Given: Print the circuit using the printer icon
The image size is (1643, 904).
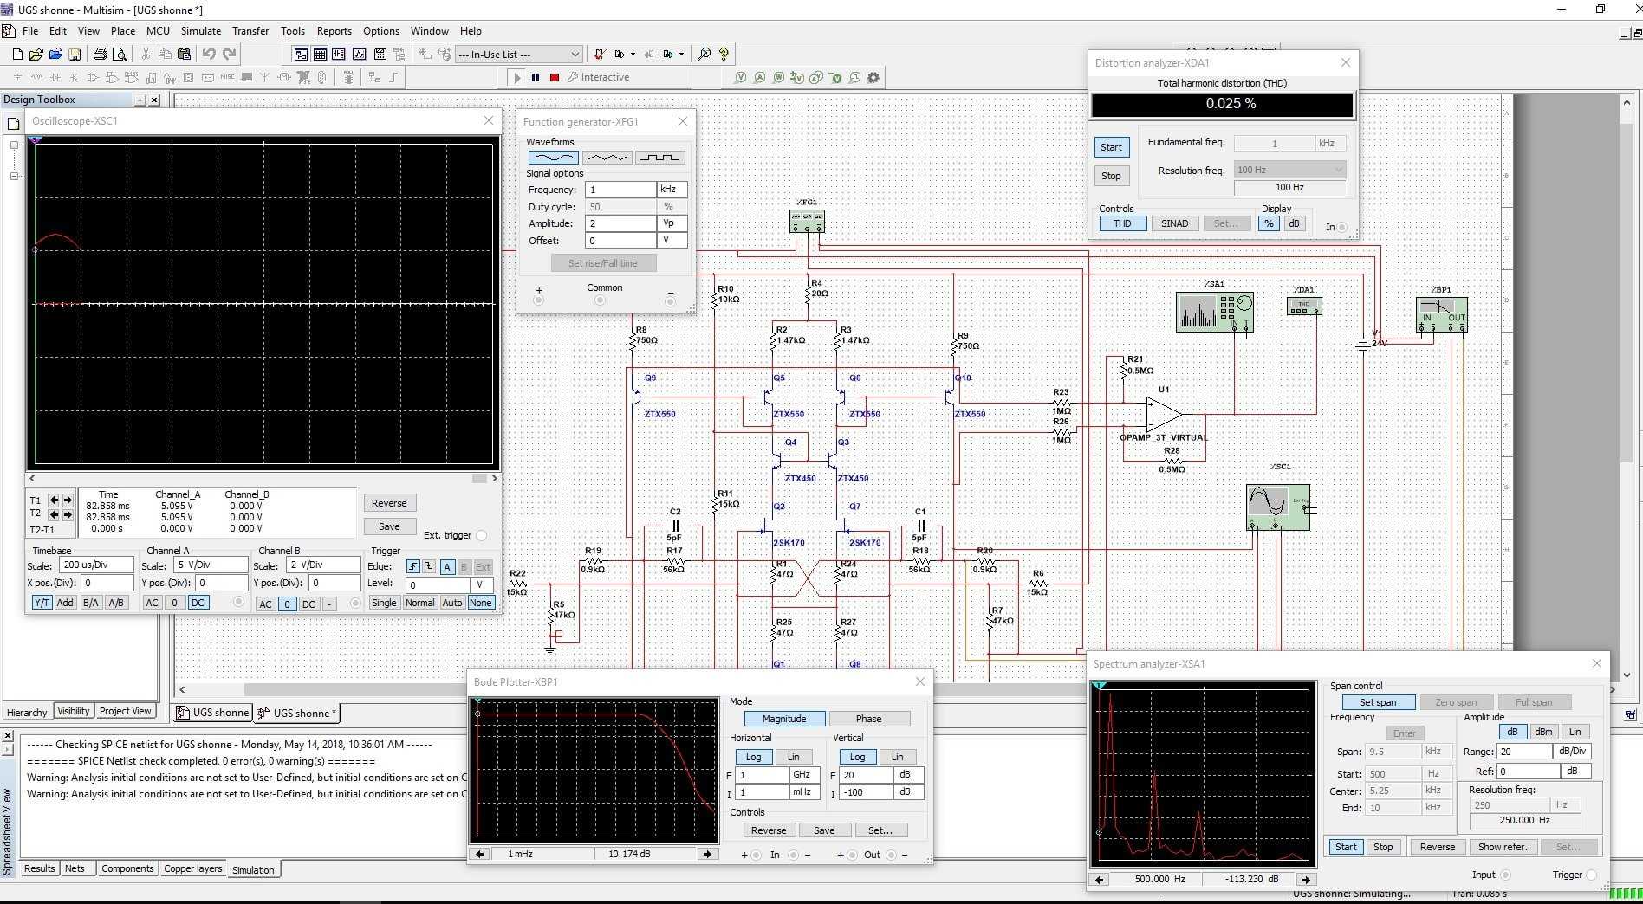Looking at the screenshot, I should (x=100, y=54).
